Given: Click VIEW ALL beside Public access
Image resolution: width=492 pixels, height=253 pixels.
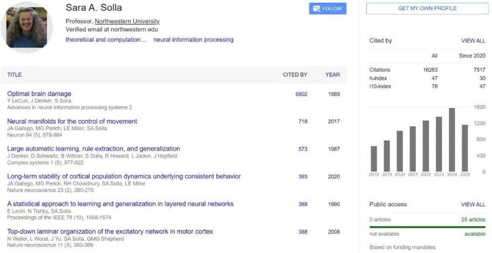Looking at the screenshot, I should click(x=473, y=205).
